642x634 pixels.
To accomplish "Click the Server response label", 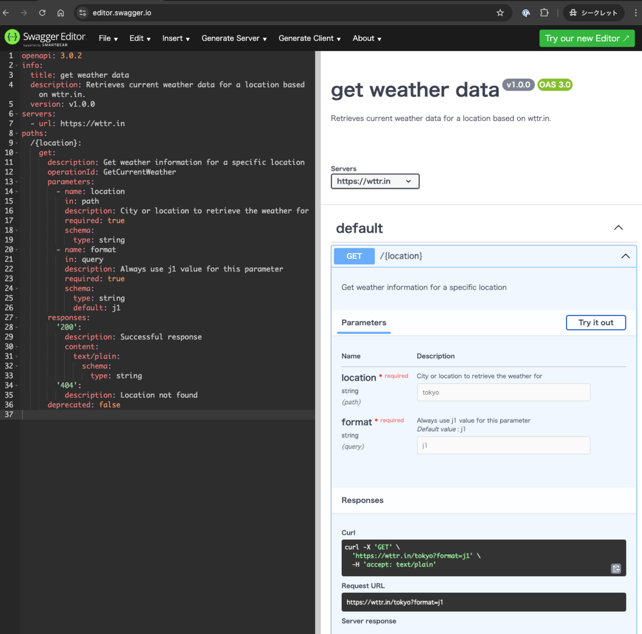I will click(x=369, y=621).
